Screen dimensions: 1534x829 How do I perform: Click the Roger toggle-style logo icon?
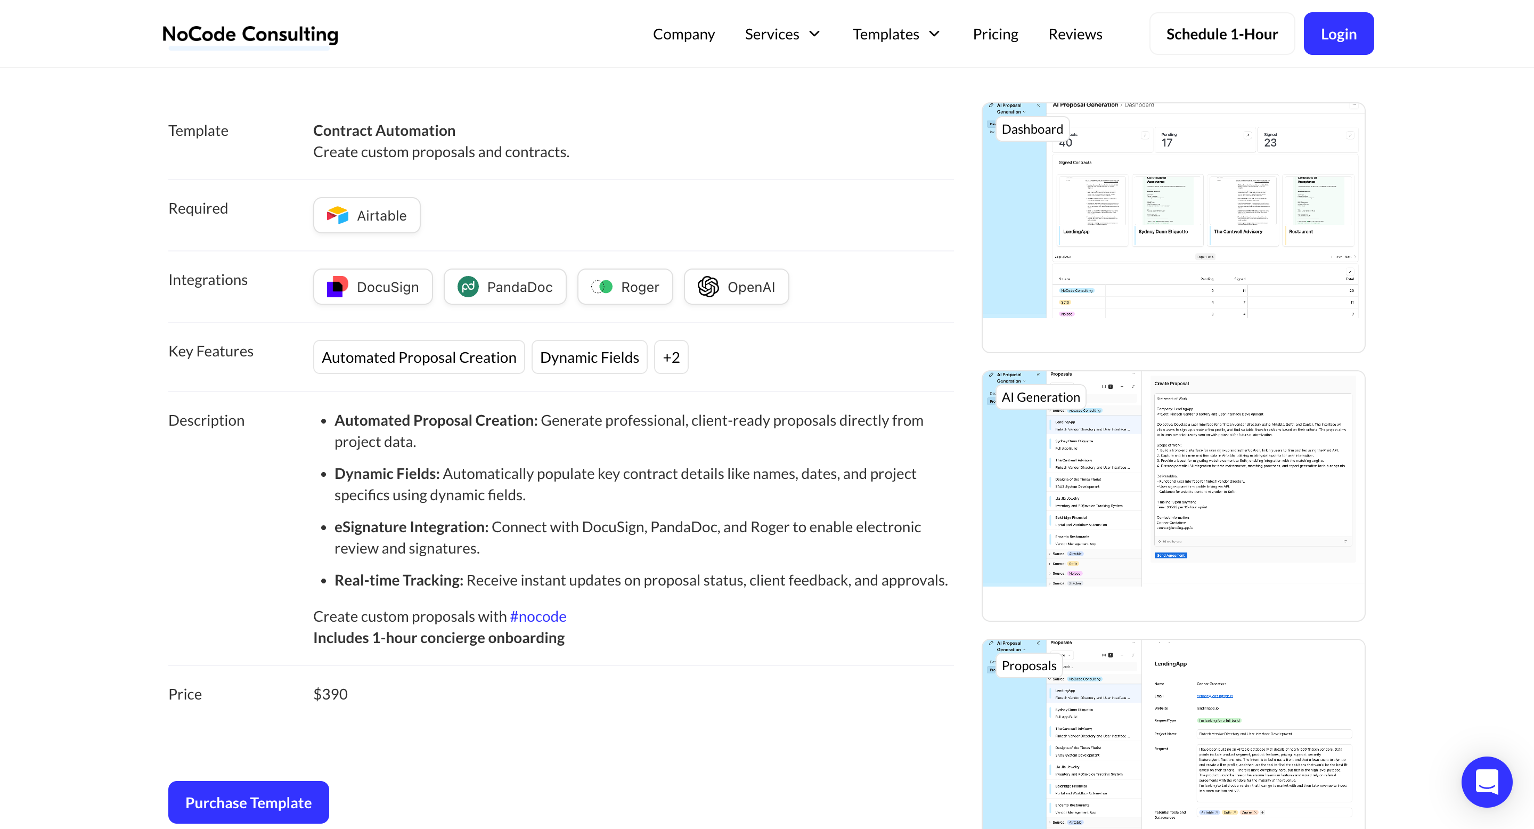click(601, 287)
